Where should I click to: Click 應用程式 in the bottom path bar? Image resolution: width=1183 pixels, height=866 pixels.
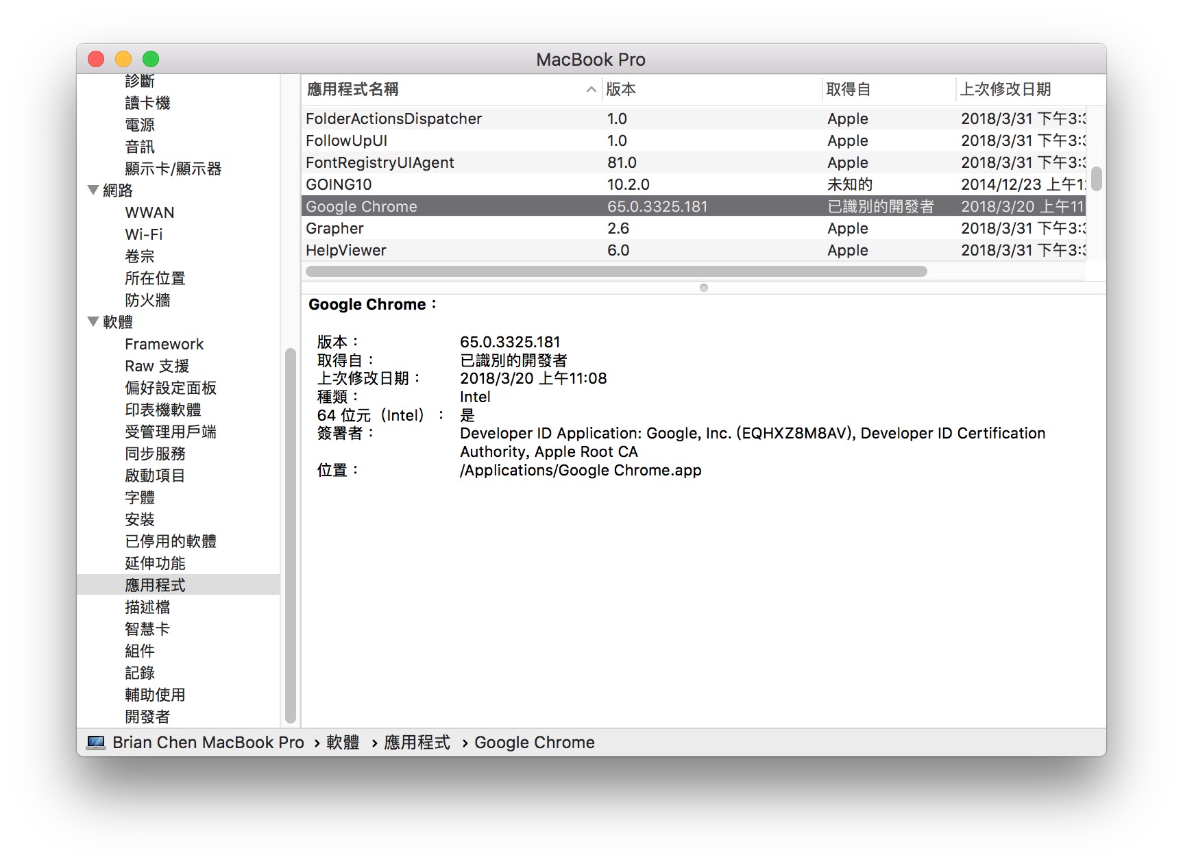tap(417, 743)
